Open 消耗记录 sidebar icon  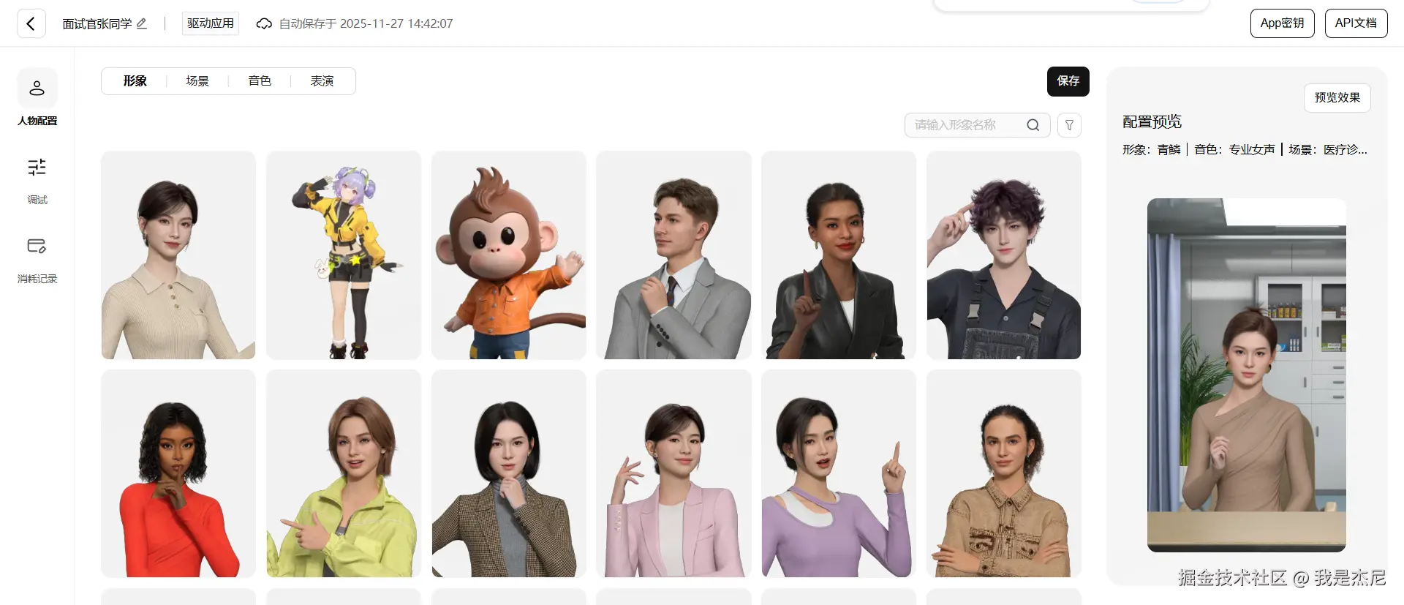tap(37, 247)
